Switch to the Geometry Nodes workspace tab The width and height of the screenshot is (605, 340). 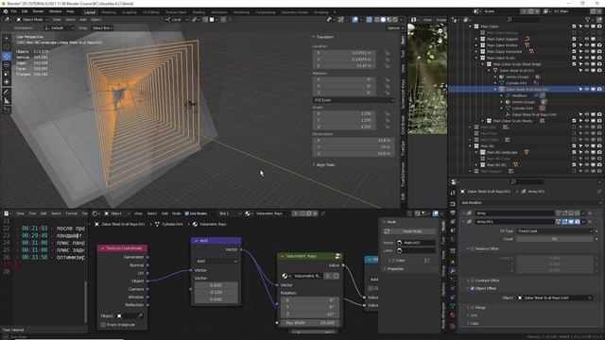[x=294, y=12]
